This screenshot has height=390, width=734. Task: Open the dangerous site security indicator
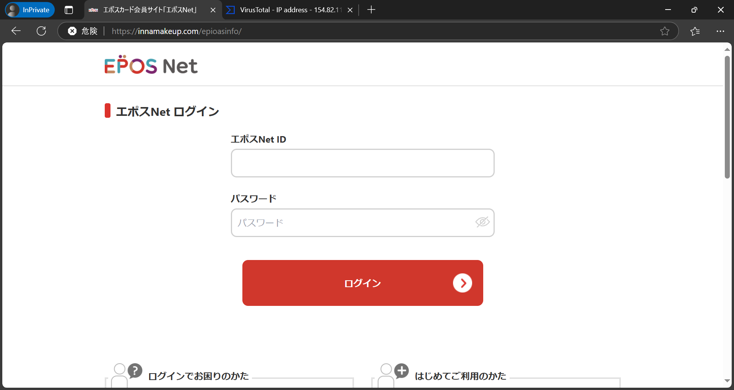[83, 31]
